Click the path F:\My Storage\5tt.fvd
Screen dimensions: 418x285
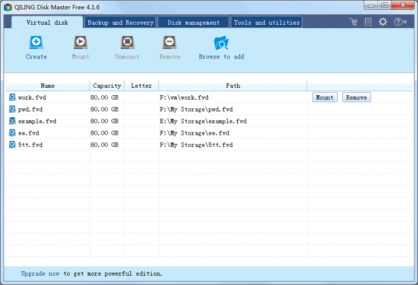point(196,145)
